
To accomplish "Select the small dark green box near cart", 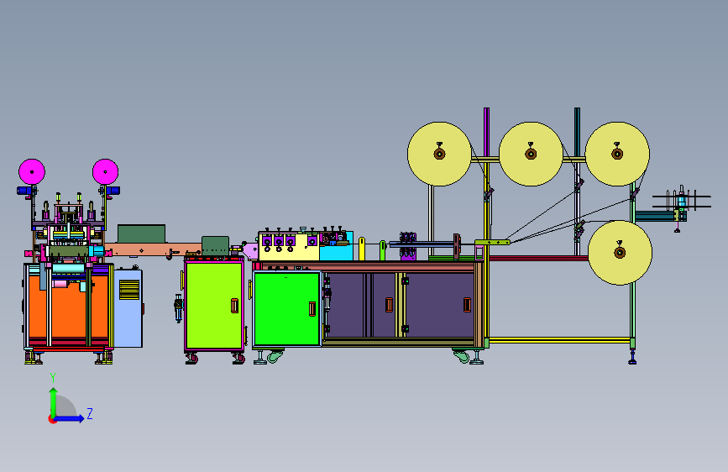I will tap(215, 245).
